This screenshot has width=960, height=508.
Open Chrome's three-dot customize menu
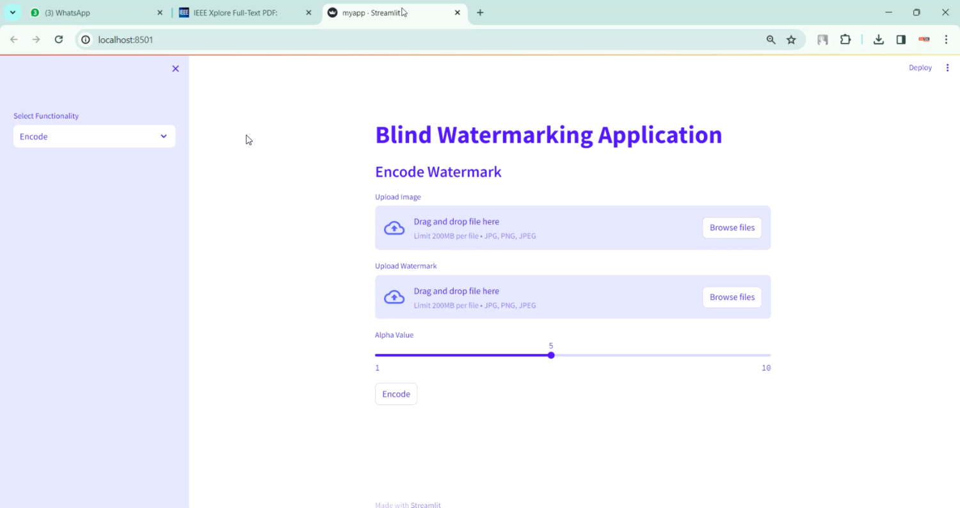click(946, 40)
